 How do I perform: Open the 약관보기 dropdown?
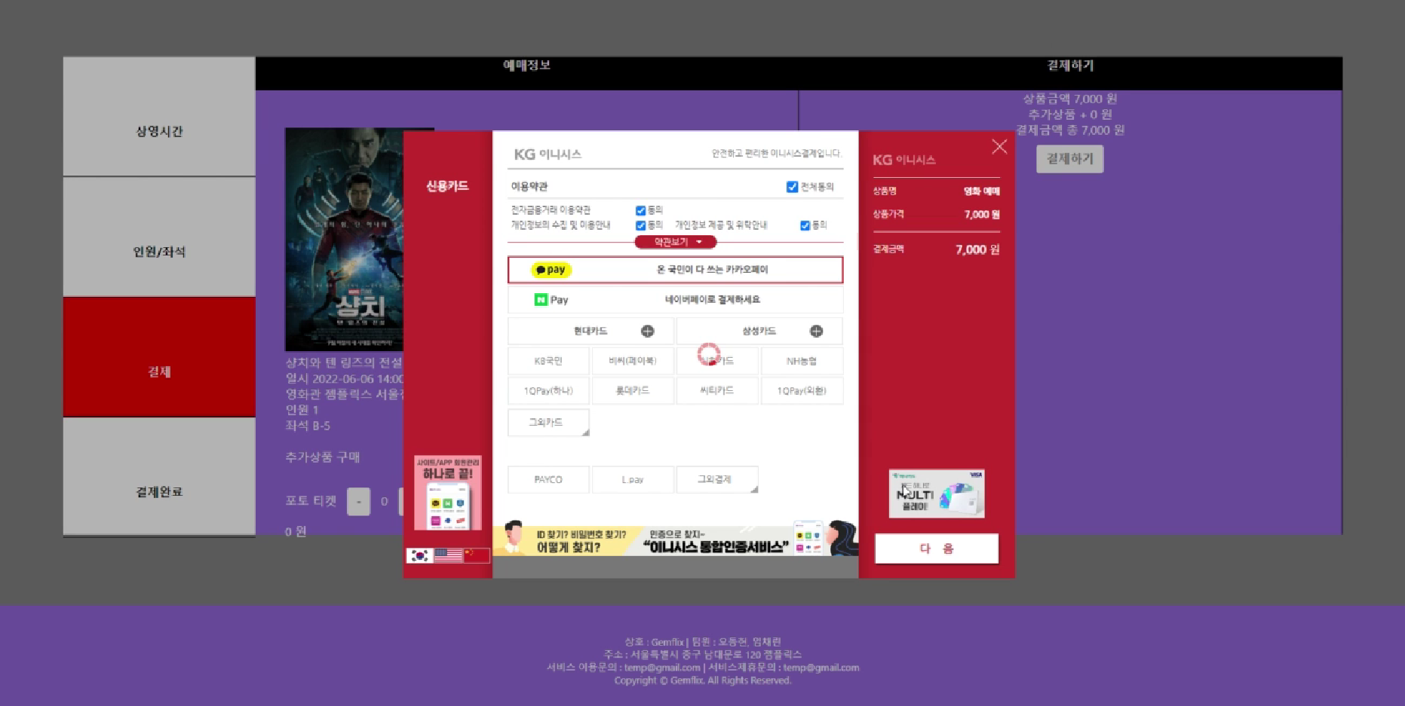[x=675, y=242]
